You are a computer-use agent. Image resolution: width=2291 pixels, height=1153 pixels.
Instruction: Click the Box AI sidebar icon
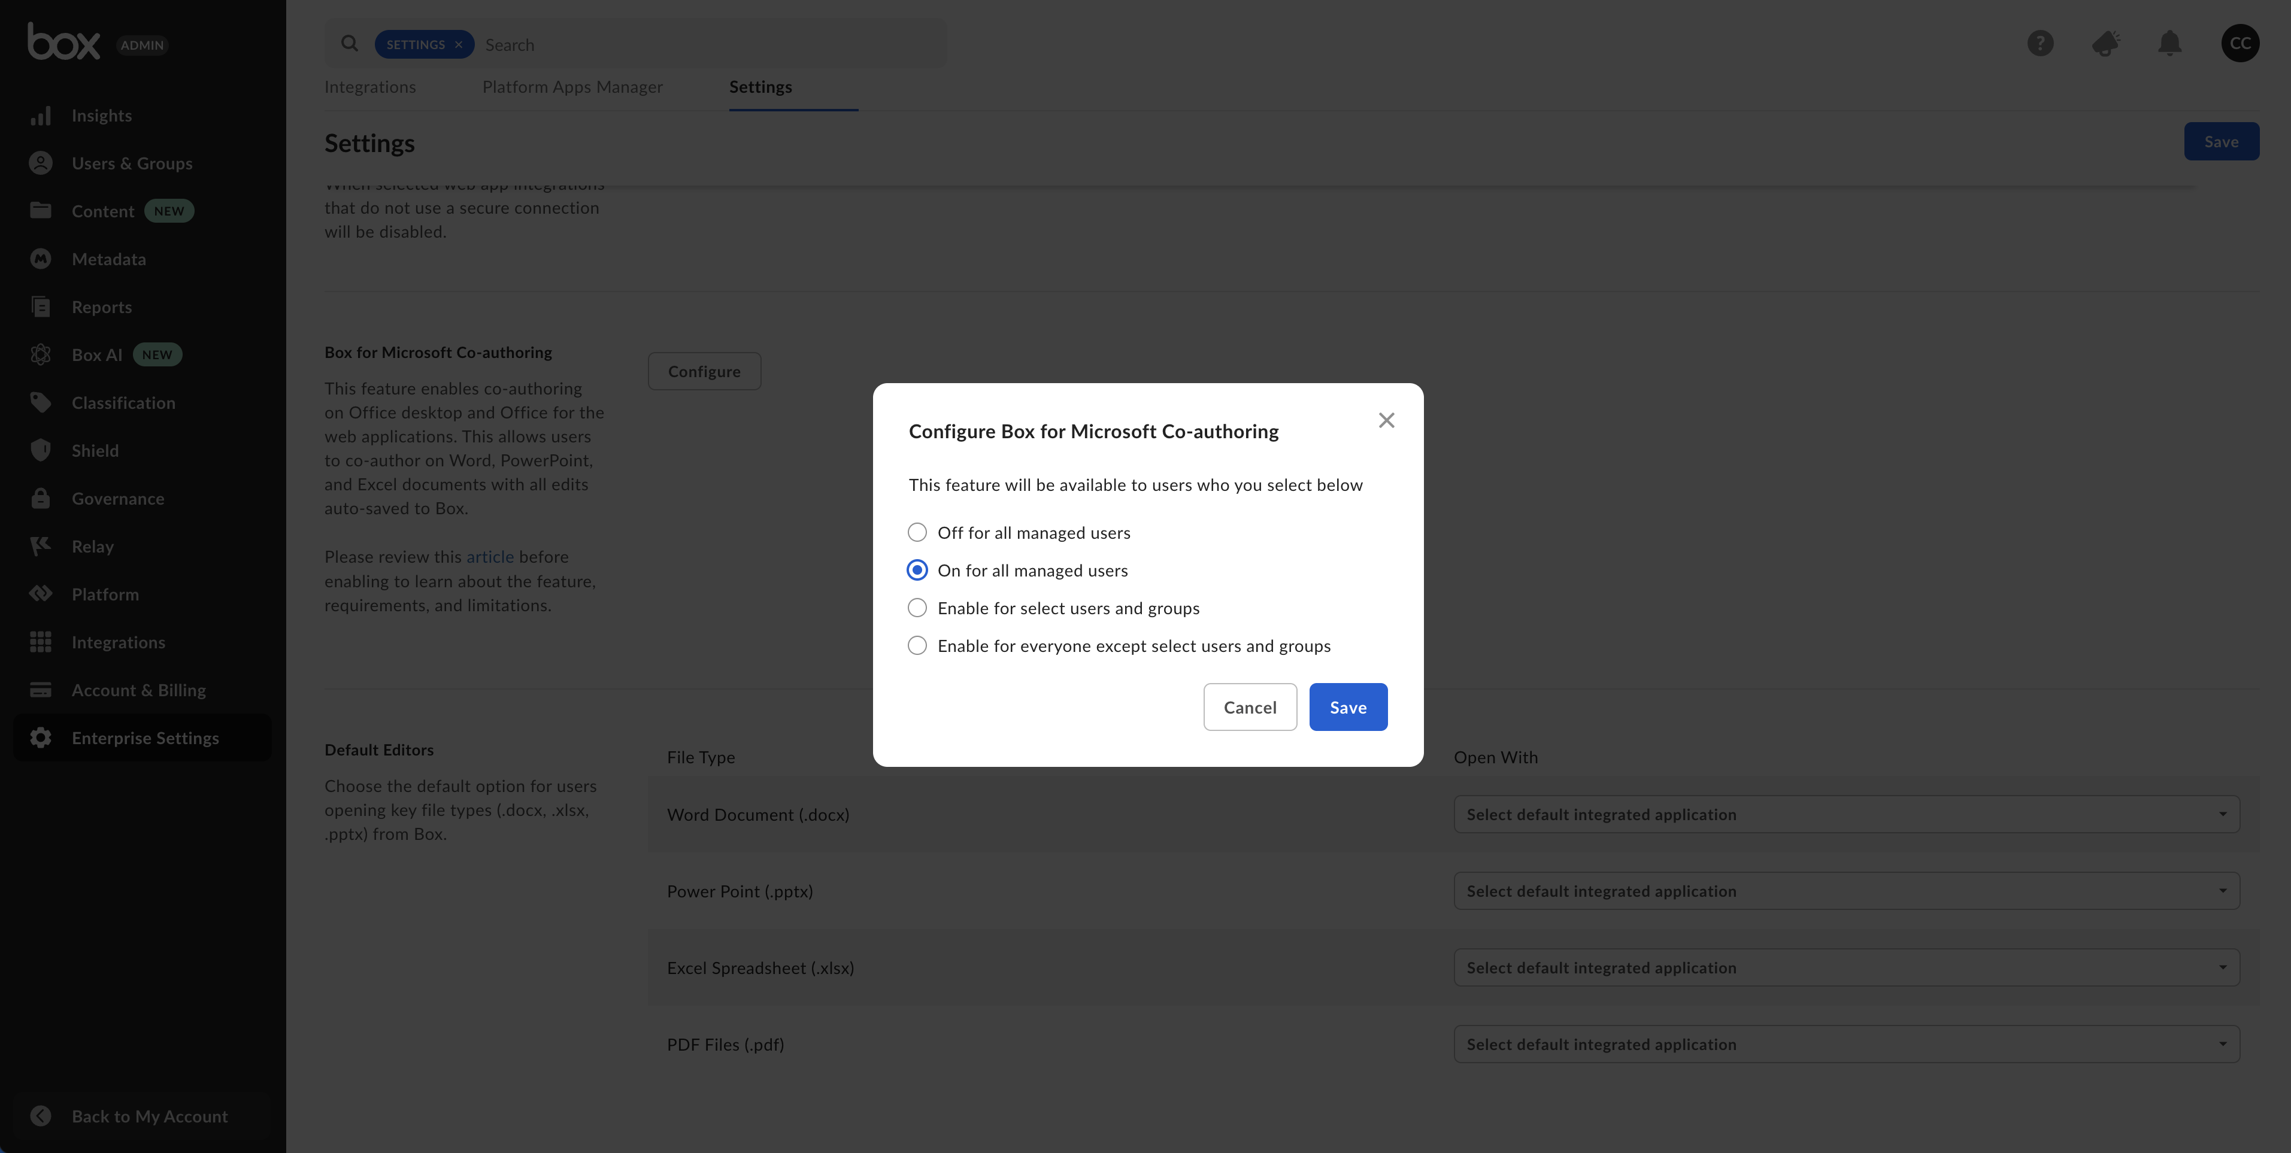tap(40, 355)
